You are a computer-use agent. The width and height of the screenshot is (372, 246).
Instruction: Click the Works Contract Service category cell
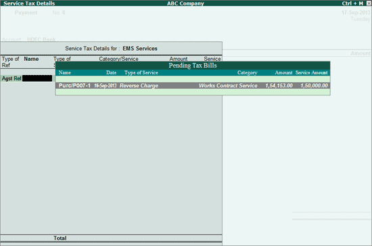click(228, 86)
